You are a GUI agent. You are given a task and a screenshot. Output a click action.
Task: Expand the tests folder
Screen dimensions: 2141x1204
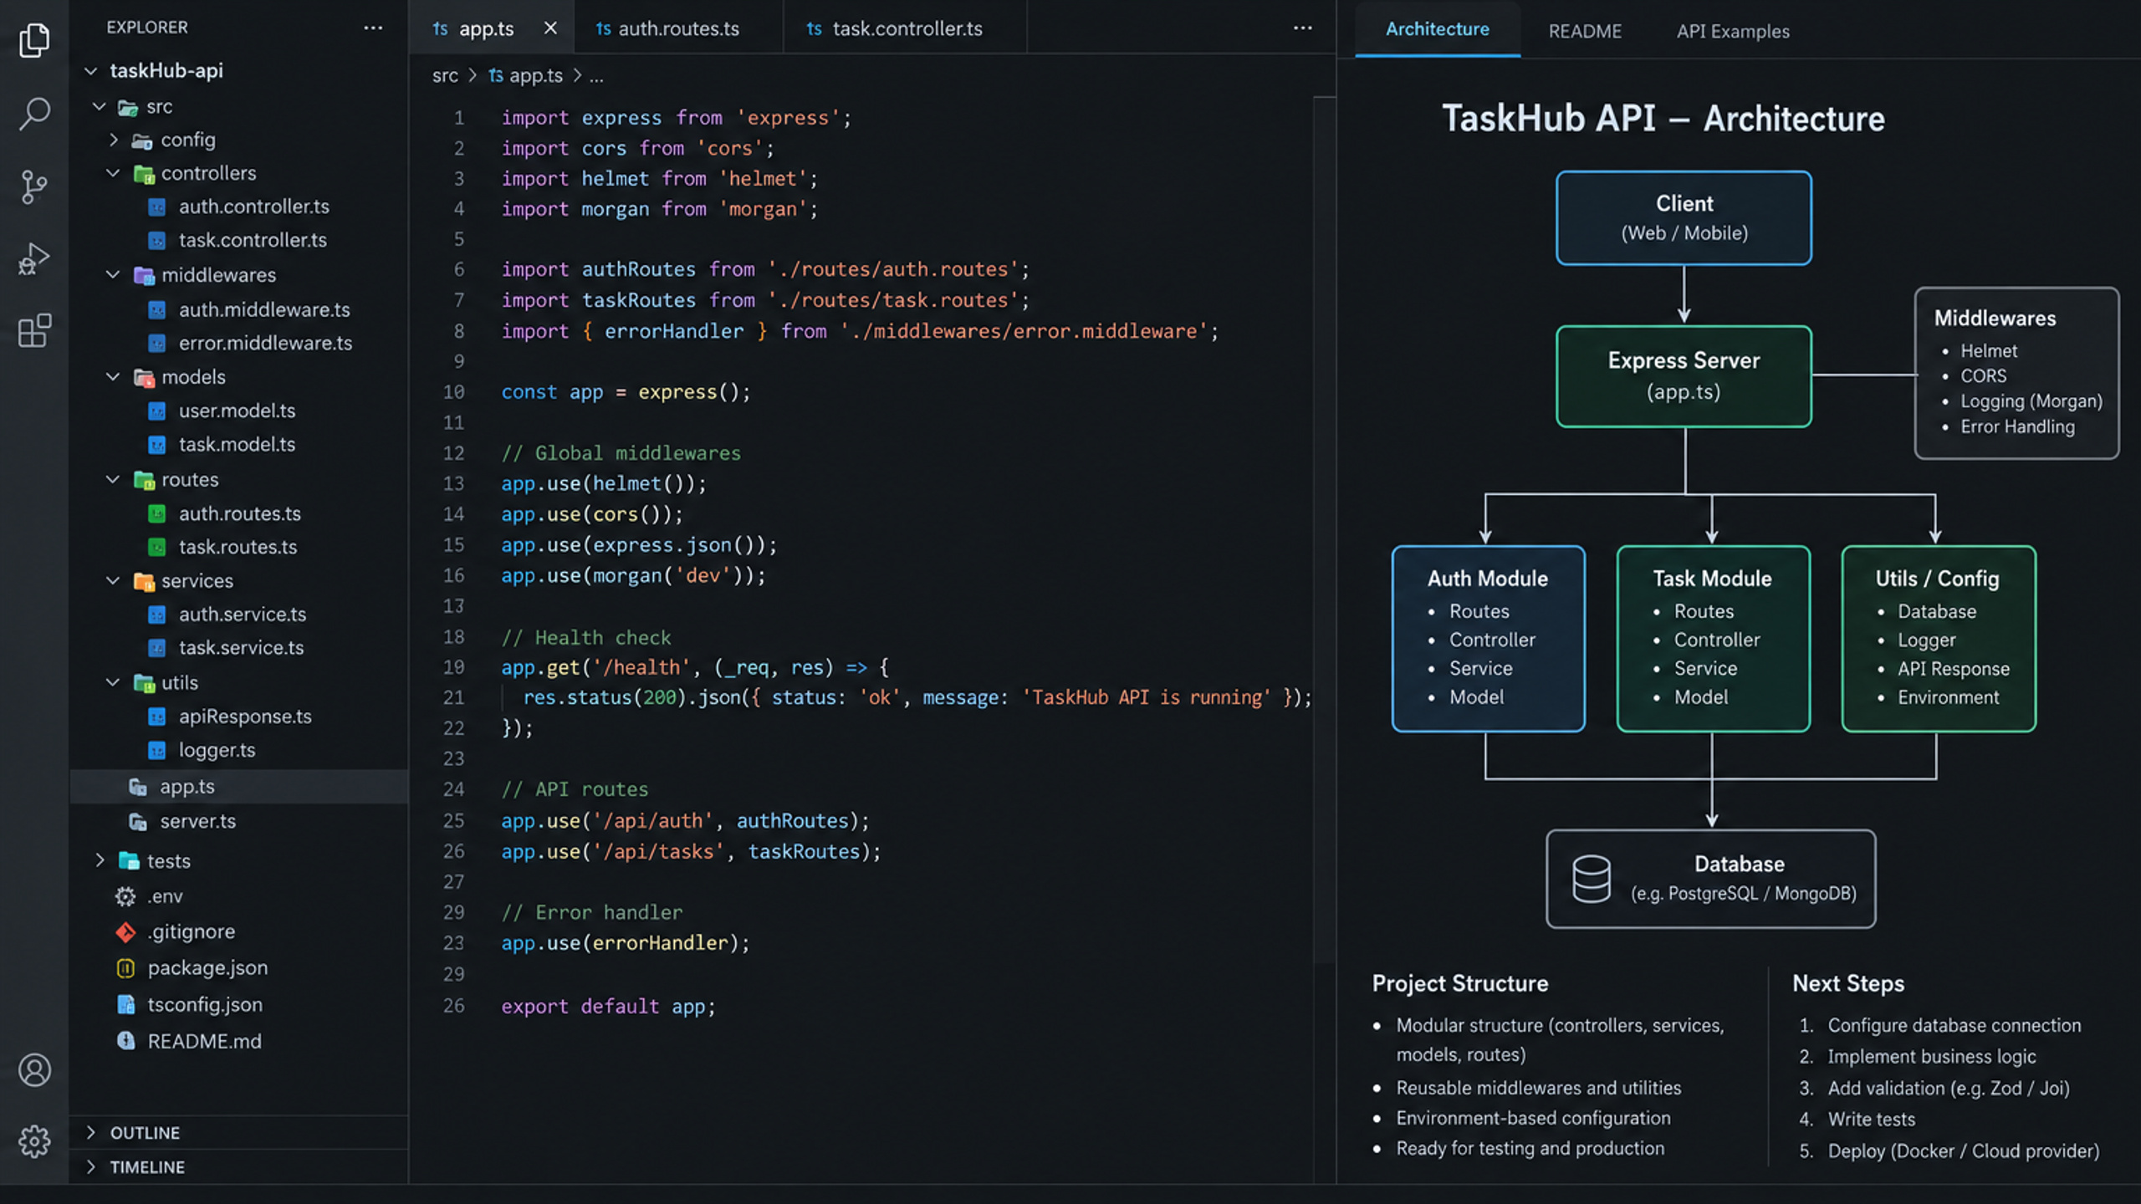tap(100, 860)
